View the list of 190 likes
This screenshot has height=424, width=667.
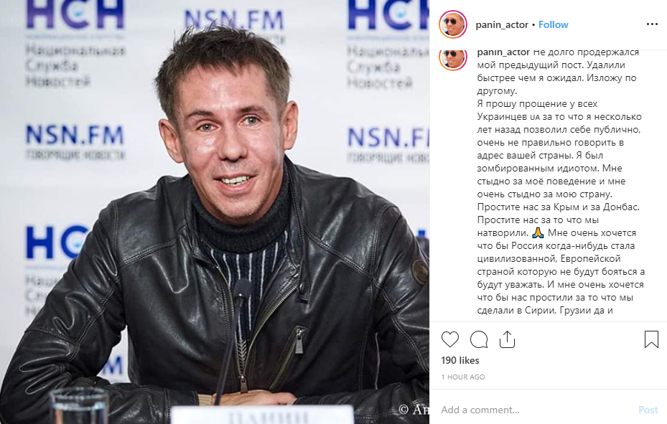[x=460, y=360]
